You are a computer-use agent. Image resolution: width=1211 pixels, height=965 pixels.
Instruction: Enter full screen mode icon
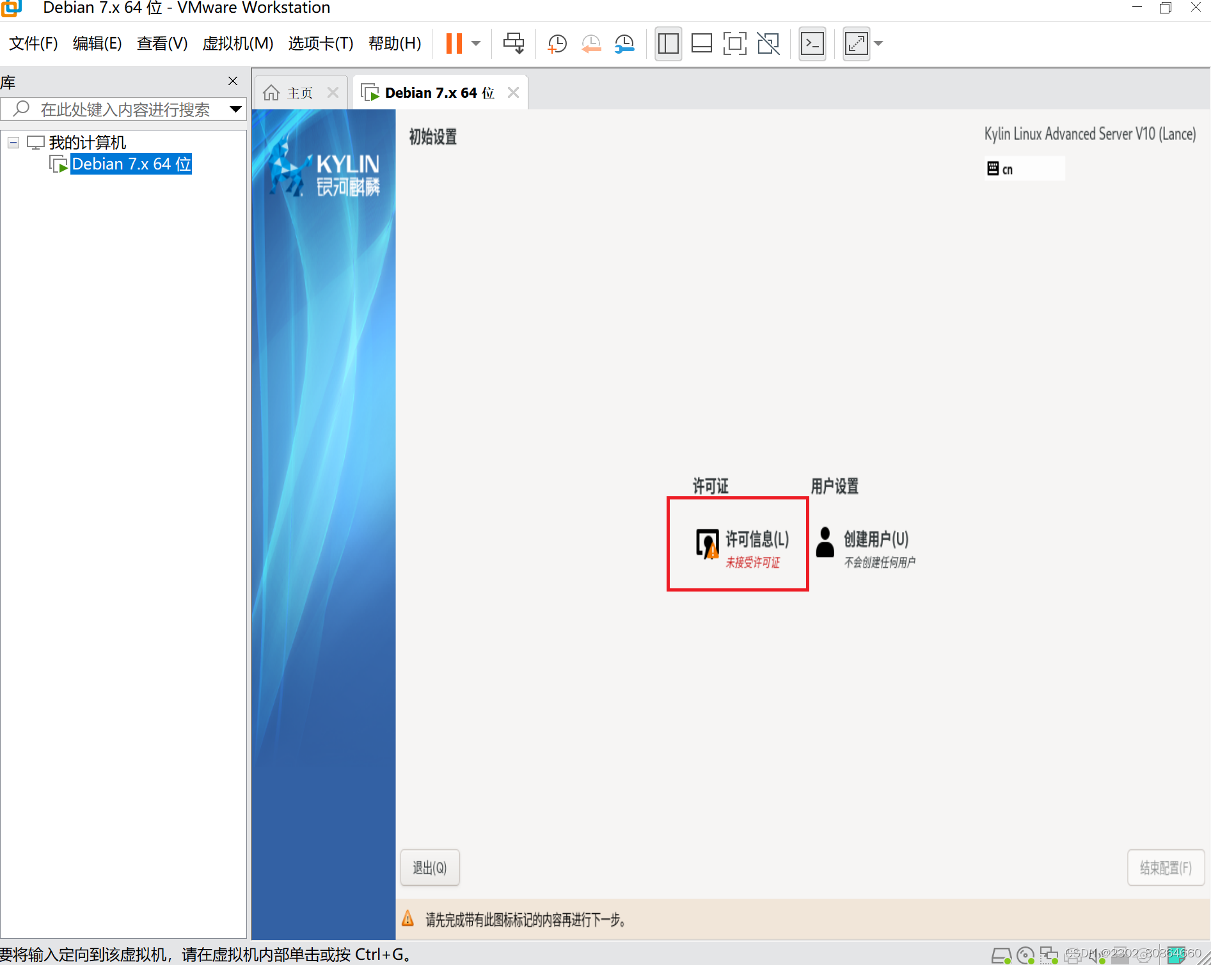point(734,43)
